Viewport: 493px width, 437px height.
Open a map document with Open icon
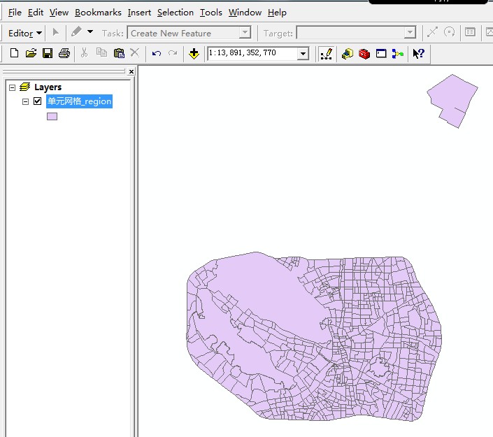coord(31,53)
